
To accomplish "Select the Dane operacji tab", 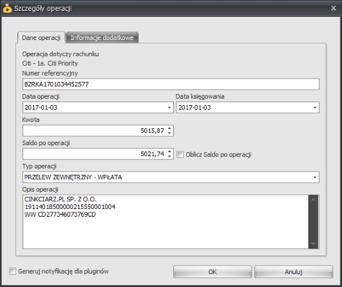I will (x=41, y=37).
